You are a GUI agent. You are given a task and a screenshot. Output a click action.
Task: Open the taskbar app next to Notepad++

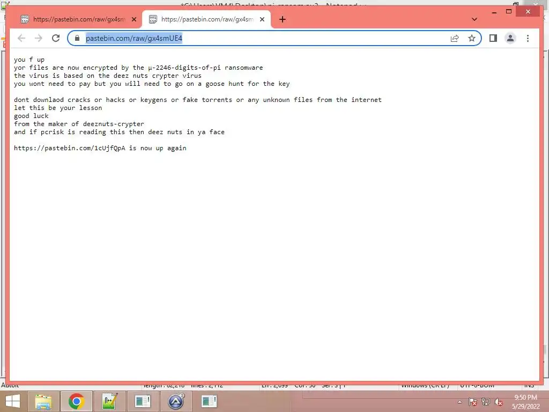coord(143,401)
